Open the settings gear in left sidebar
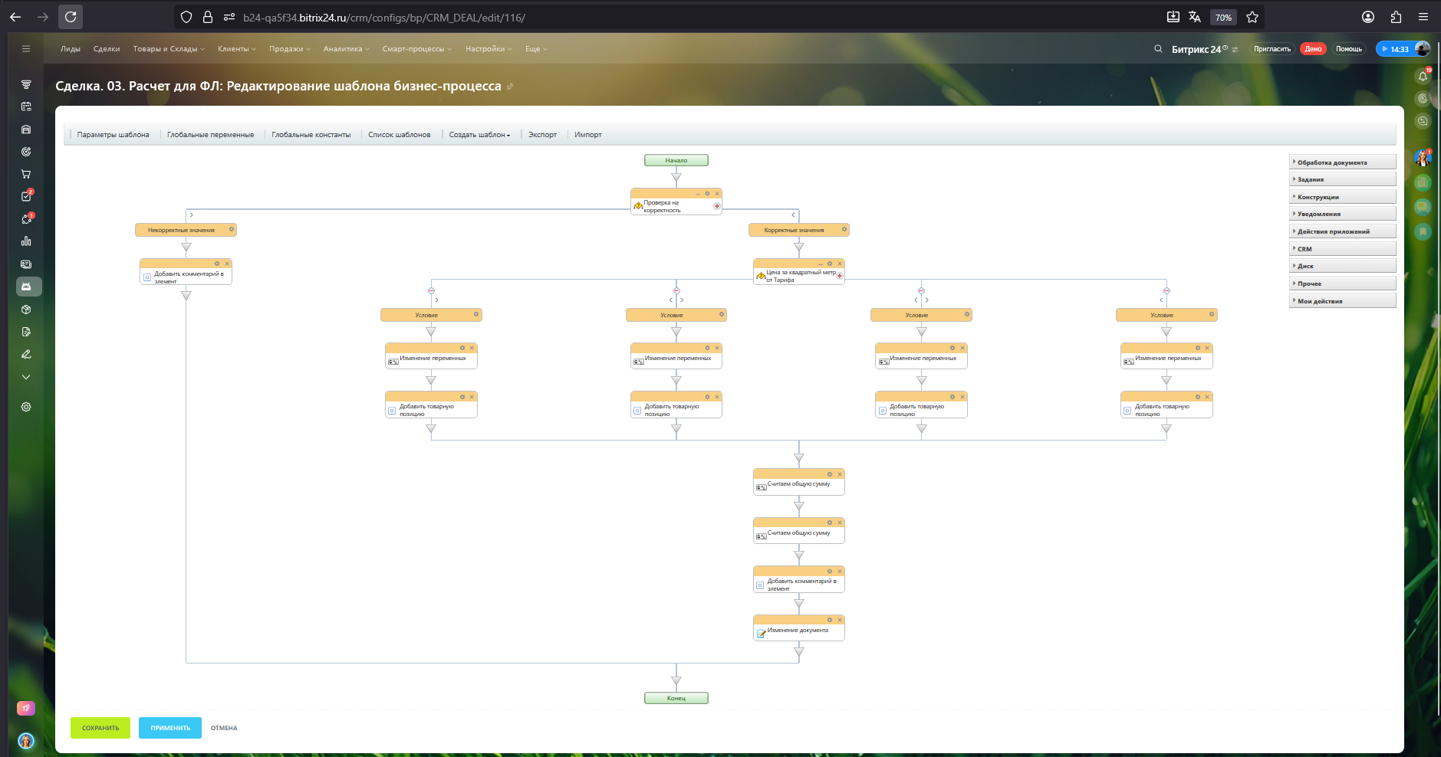 tap(26, 407)
